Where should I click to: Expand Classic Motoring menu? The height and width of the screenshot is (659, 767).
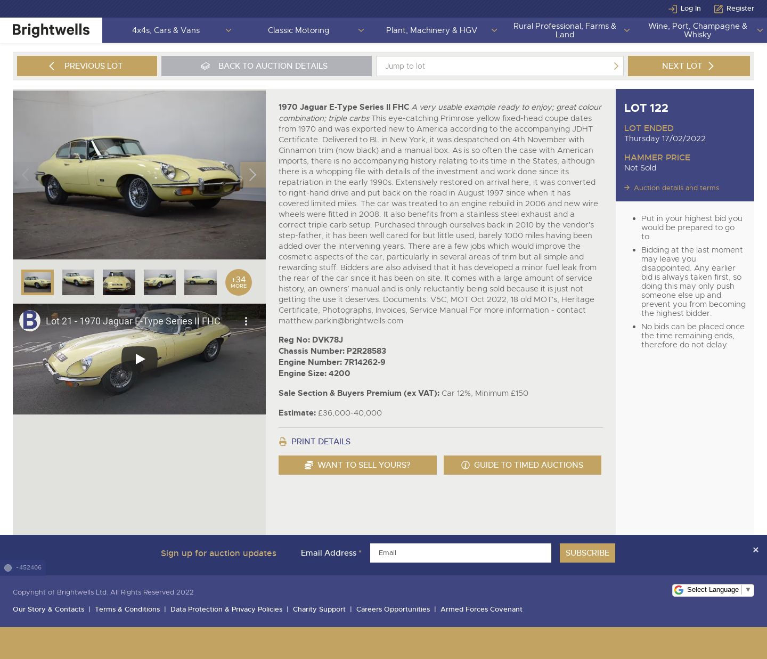(x=361, y=30)
